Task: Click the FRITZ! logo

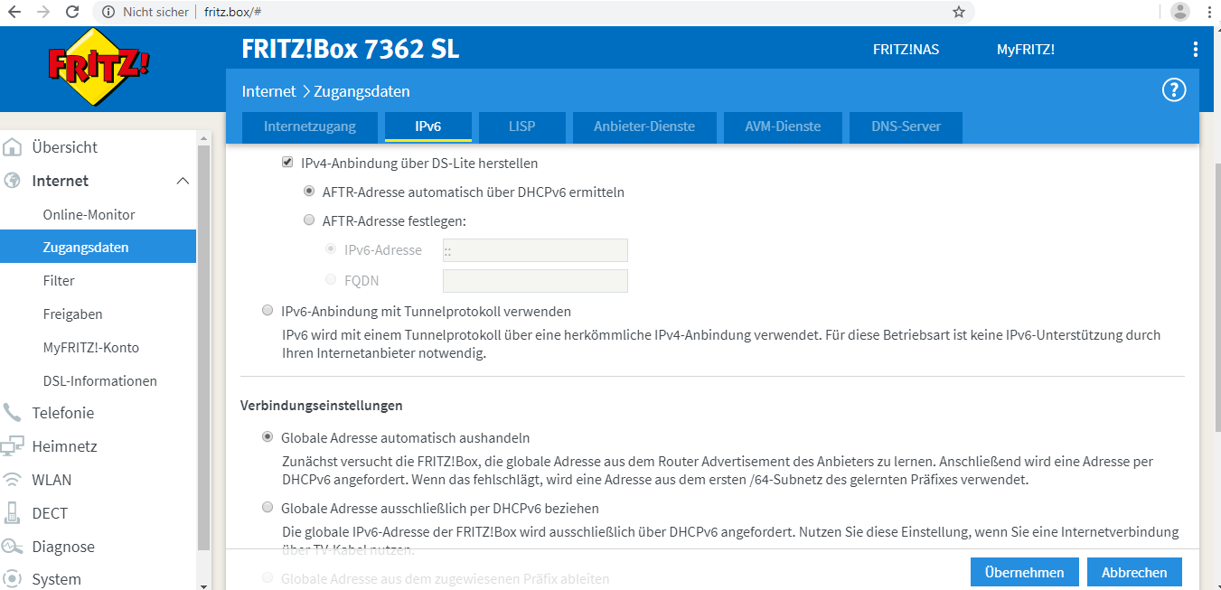Action: tap(99, 65)
